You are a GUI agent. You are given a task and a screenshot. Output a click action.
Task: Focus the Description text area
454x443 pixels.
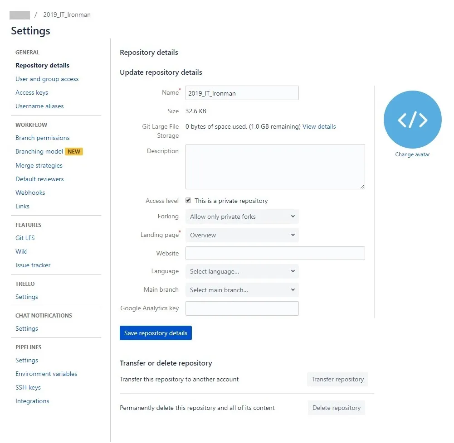(275, 166)
